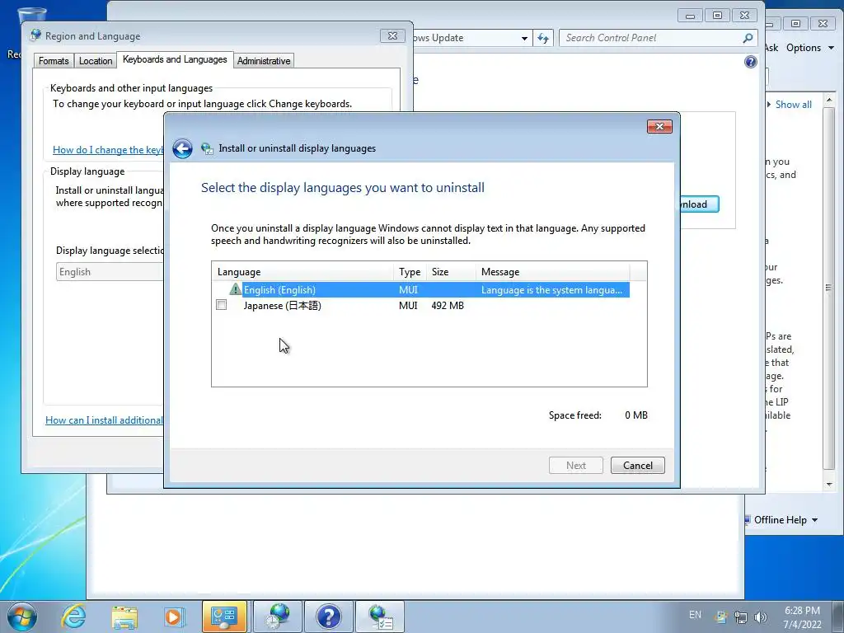Click the blue back arrow in wizard
The height and width of the screenshot is (633, 844).
pos(182,148)
